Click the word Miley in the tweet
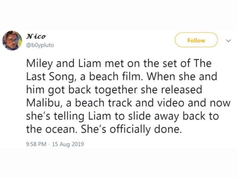237x178 pixels. tap(40, 64)
